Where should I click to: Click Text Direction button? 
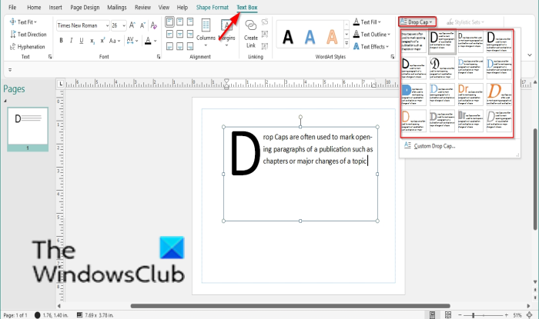coord(28,35)
